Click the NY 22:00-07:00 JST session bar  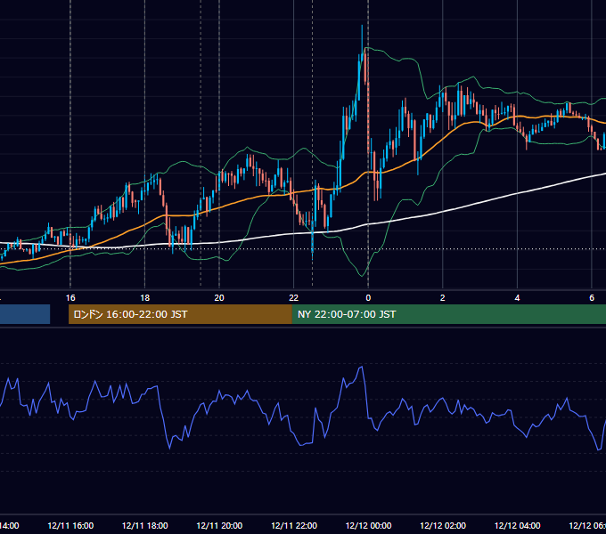point(448,314)
